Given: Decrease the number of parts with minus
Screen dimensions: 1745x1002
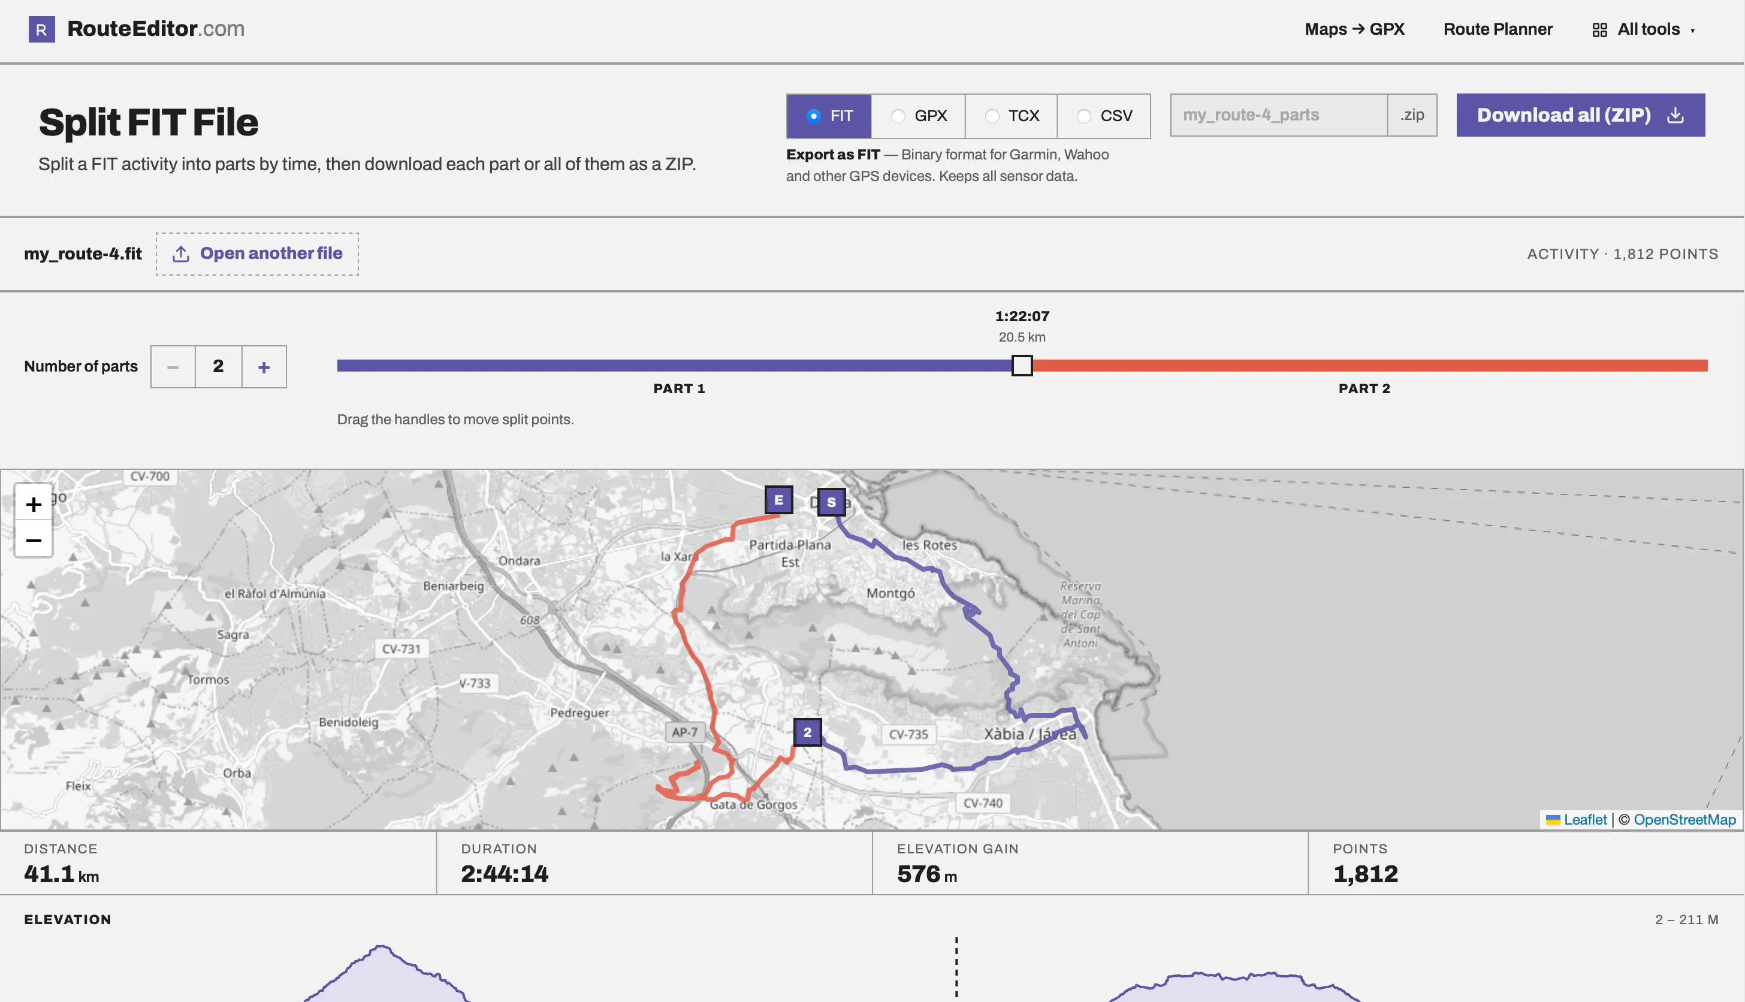Looking at the screenshot, I should (x=173, y=367).
